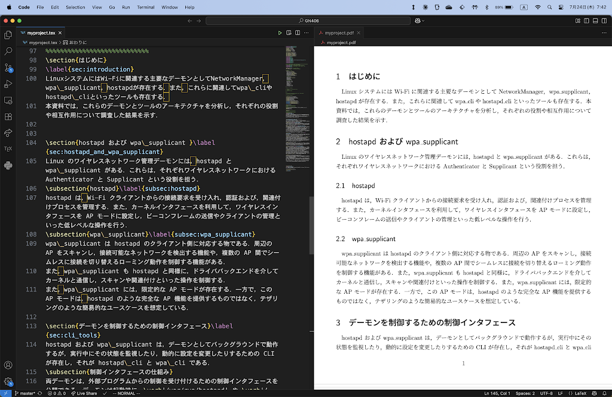
Task: Open notifications bell in status bar
Action: [605, 393]
